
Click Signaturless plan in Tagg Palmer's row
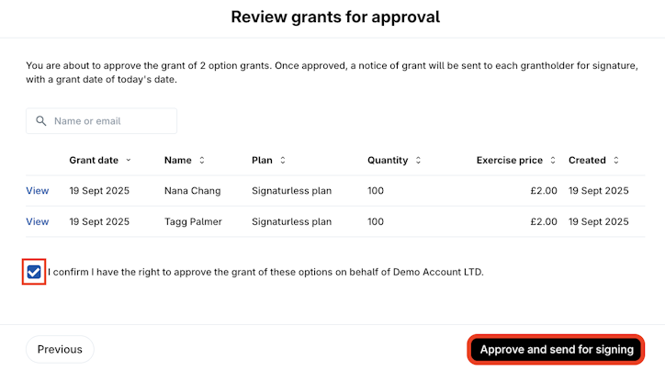click(x=291, y=221)
